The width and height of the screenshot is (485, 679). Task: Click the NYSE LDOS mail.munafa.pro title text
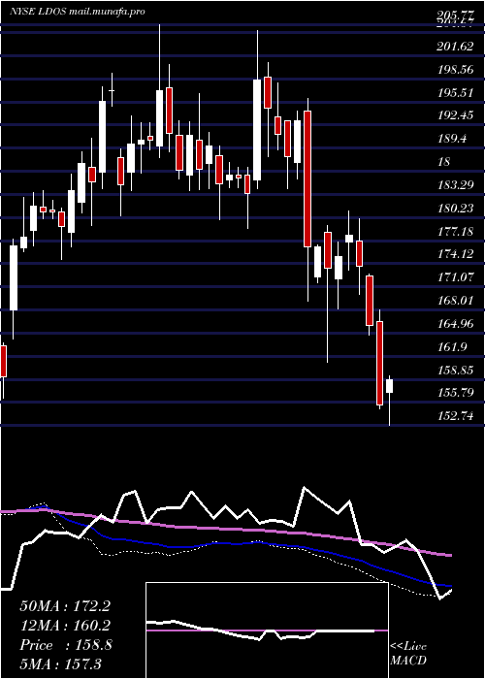tap(77, 12)
